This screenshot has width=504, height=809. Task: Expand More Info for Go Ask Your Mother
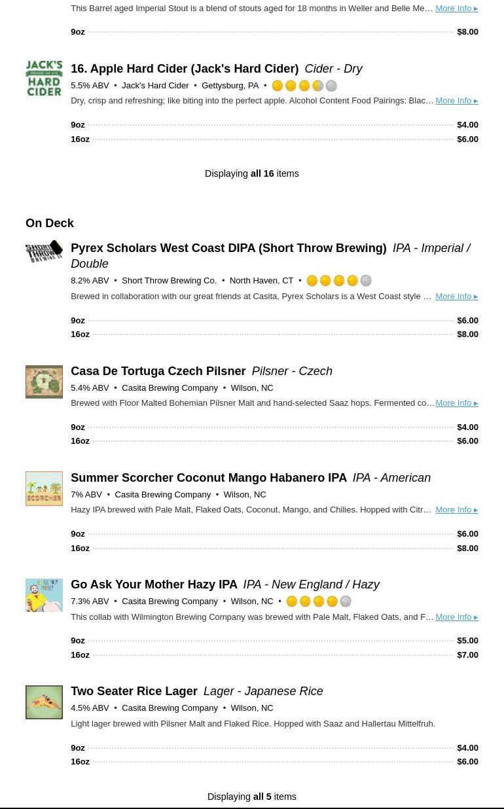456,617
